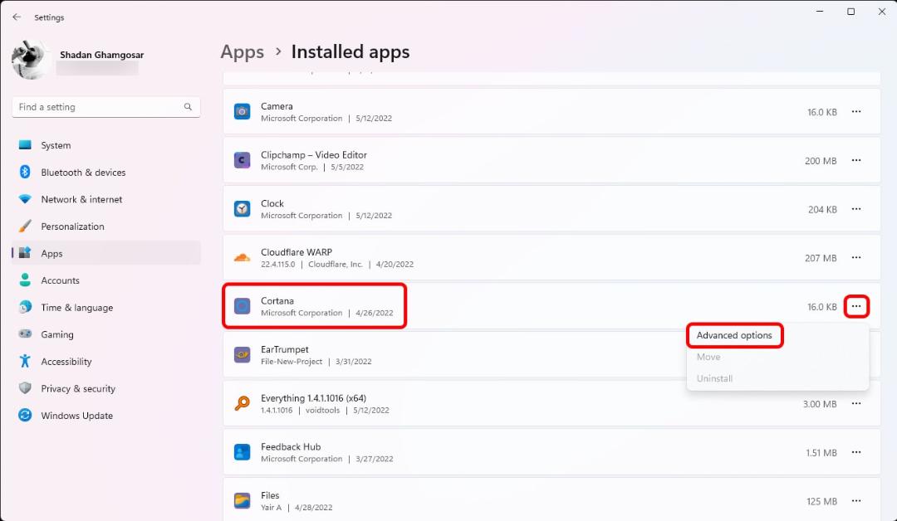Go to Network & internet label
Image resolution: width=897 pixels, height=521 pixels.
(x=81, y=199)
